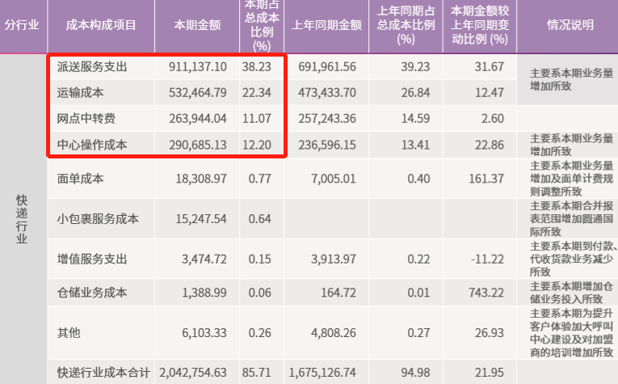618x384 pixels.
Task: Select the 网点中转费 row label
Action: pos(87,120)
